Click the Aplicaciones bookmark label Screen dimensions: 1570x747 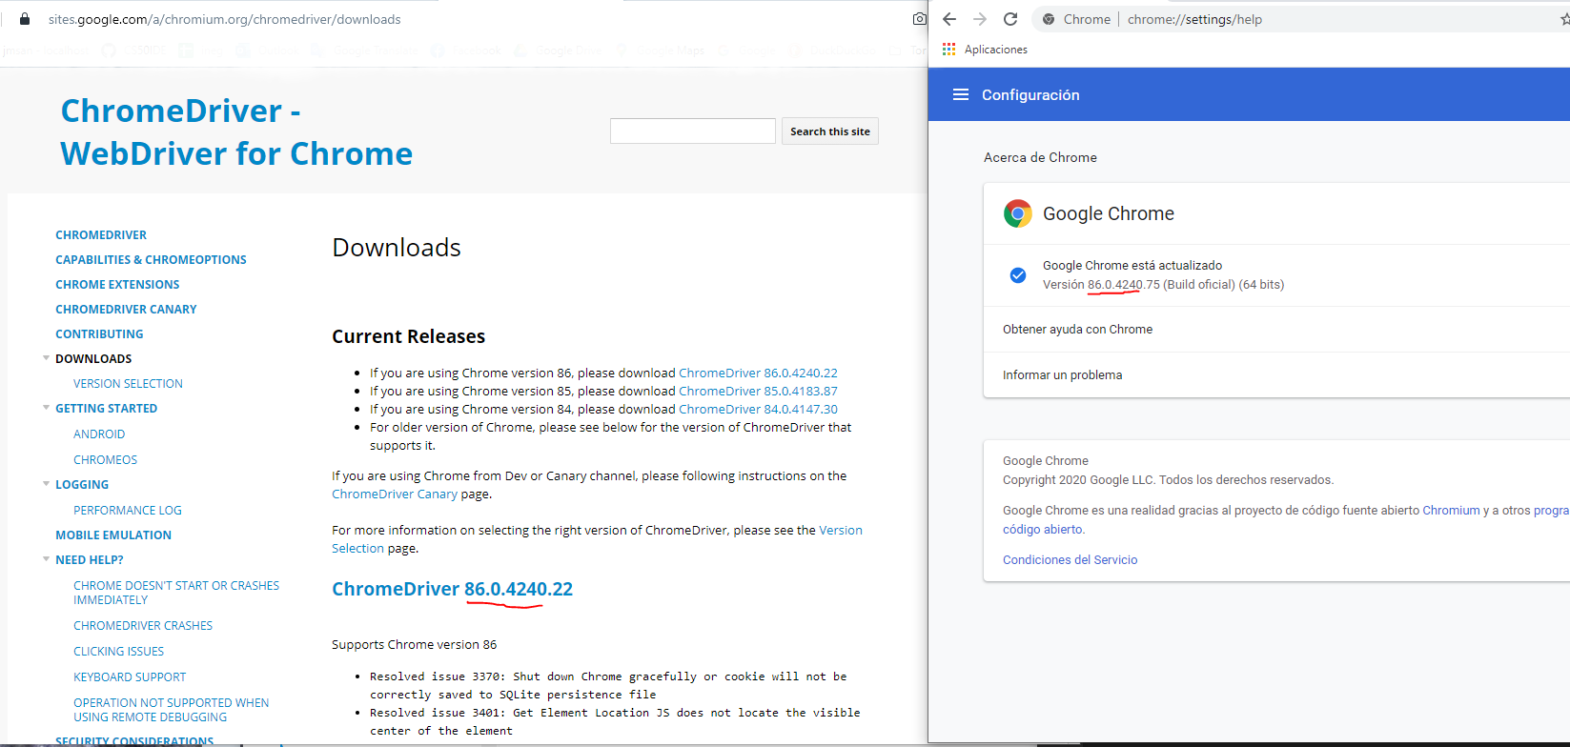[996, 50]
